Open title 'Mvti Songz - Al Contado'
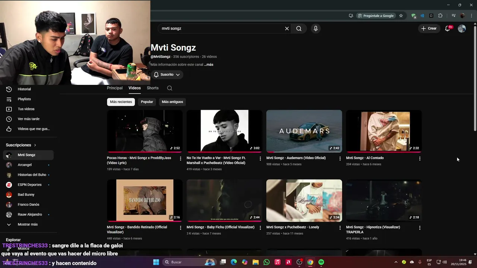This screenshot has width=477, height=268. point(365,158)
